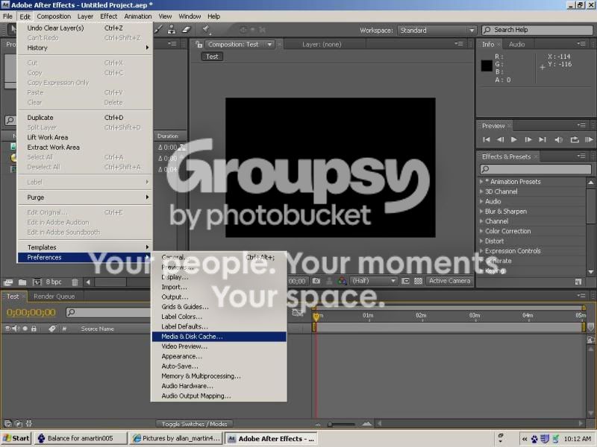This screenshot has height=447, width=597.
Task: Expand Animation Presets category
Action: click(481, 182)
